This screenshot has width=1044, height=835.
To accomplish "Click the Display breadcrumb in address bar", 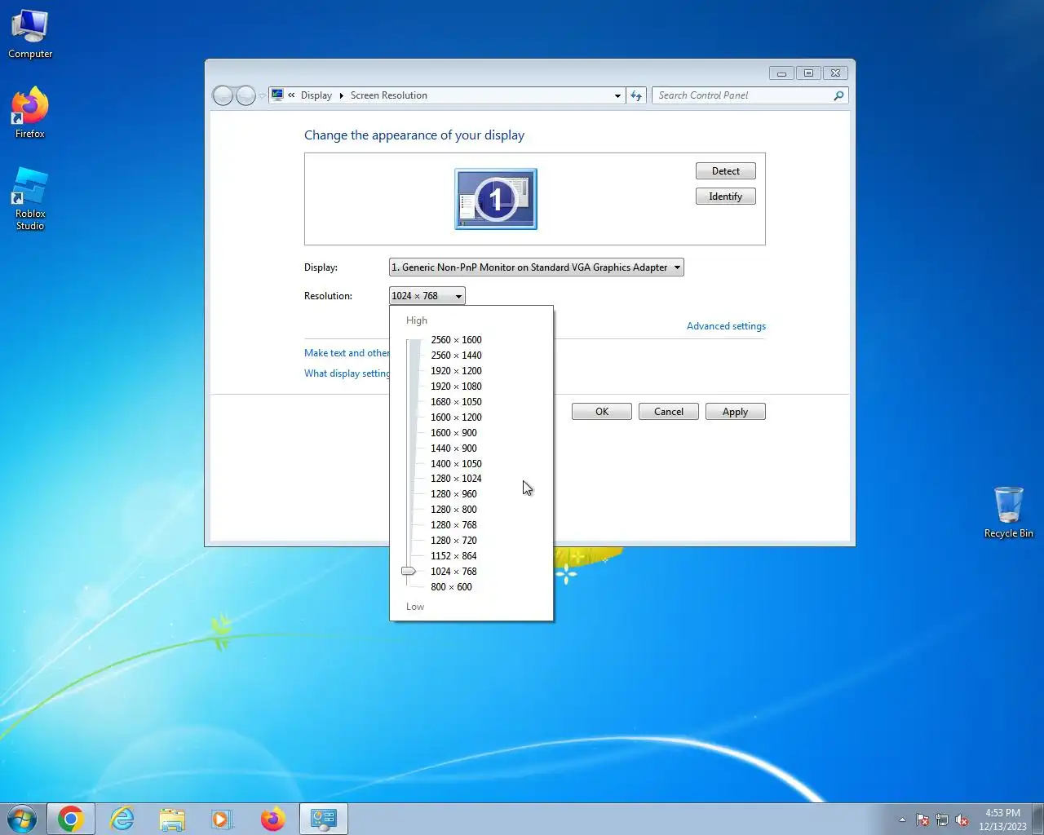I will tap(316, 95).
